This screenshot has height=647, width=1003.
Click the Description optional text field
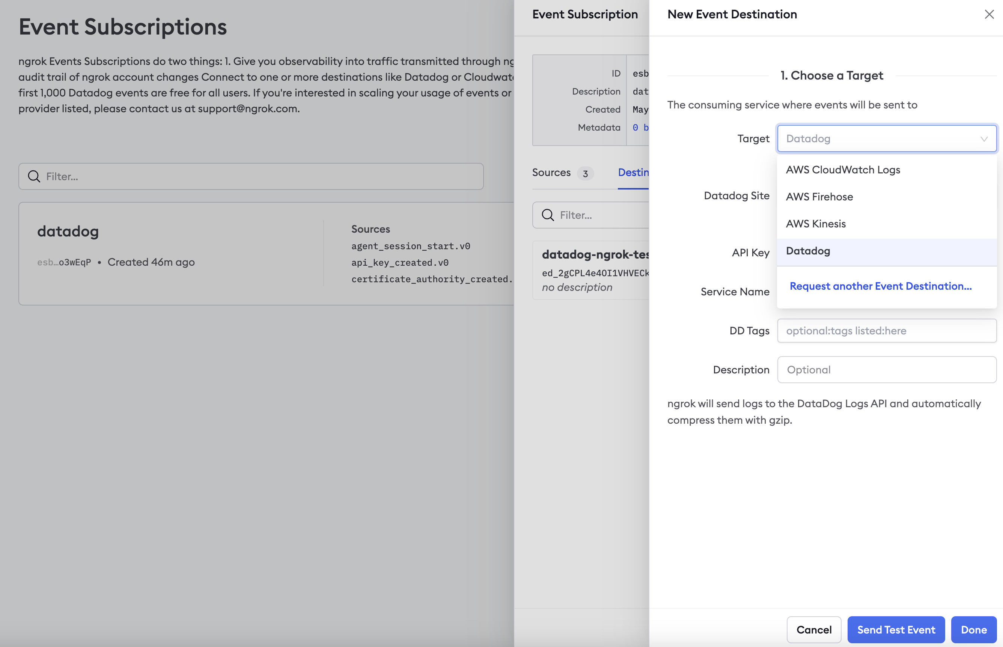(886, 370)
